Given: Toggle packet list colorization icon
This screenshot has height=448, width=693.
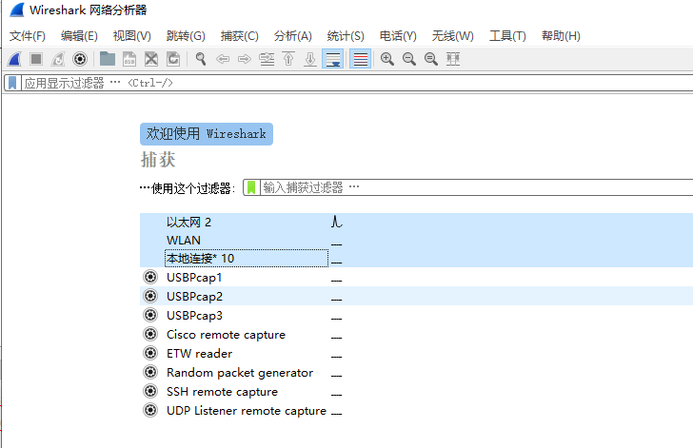Looking at the screenshot, I should [360, 59].
